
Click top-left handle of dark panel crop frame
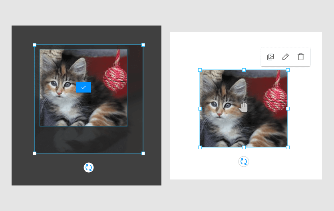coord(34,45)
